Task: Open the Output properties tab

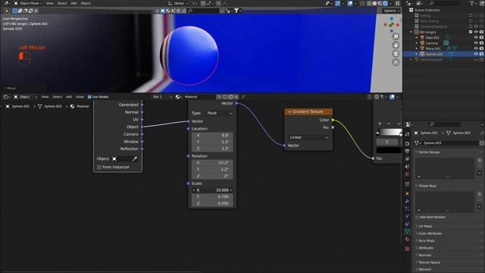Action: [x=408, y=152]
